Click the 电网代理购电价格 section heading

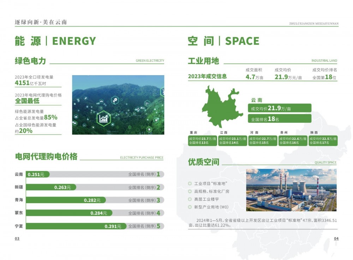[x=46, y=156]
